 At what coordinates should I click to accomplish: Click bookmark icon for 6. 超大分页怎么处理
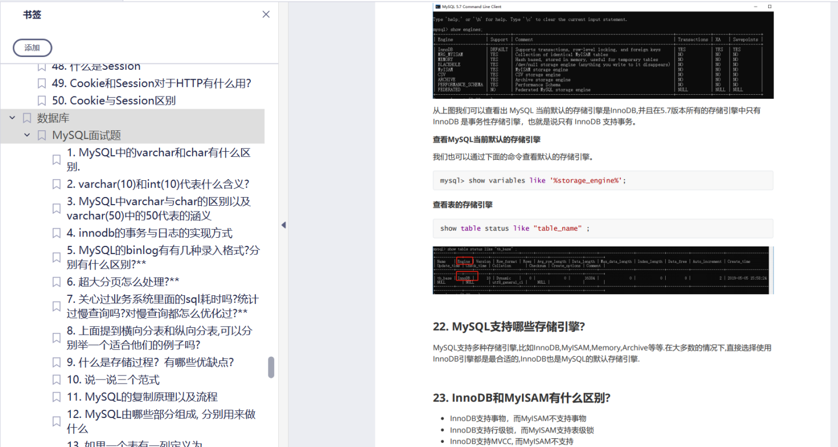[56, 282]
